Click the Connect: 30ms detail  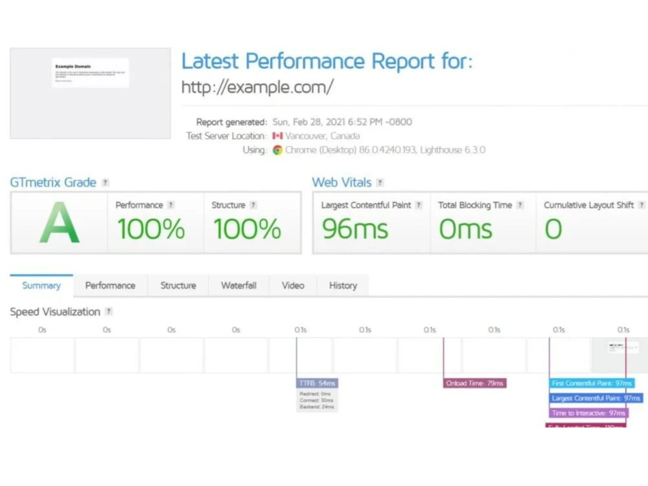pyautogui.click(x=316, y=400)
